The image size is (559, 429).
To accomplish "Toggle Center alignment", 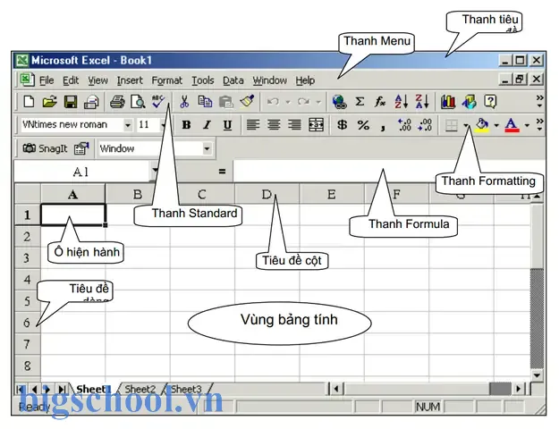I will click(274, 125).
